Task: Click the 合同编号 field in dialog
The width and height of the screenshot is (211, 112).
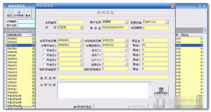Action: (x=70, y=22)
